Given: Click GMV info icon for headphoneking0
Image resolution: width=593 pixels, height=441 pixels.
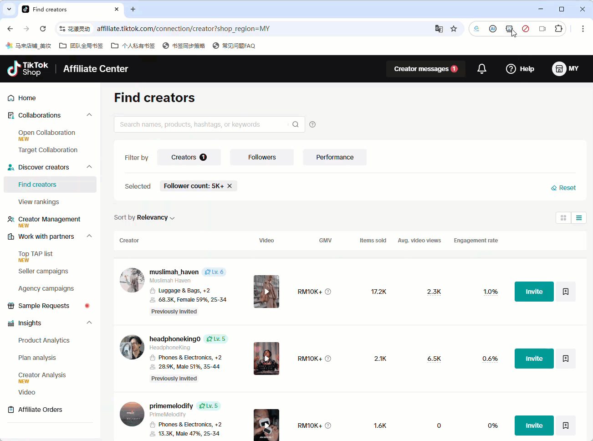Looking at the screenshot, I should [328, 359].
